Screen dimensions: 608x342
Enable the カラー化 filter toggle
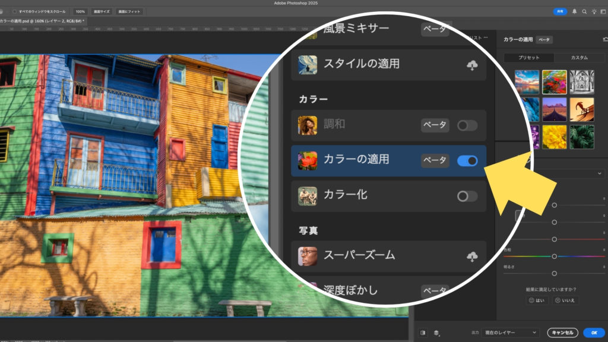click(x=467, y=196)
